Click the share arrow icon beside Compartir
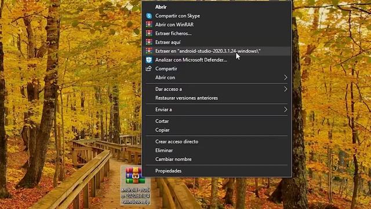Screen dimensions: 371x209 pos(148,69)
